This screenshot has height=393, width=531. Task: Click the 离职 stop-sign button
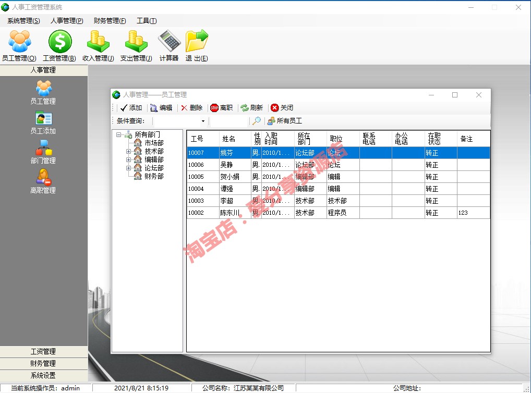point(222,108)
